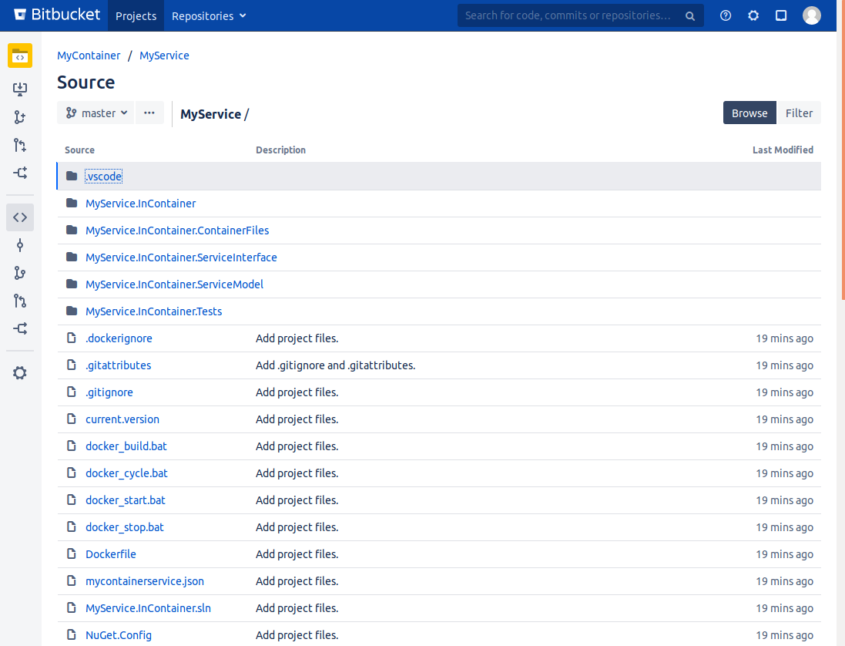The image size is (845, 646).
Task: Click Create branch icon with plus sign
Action: point(20,117)
